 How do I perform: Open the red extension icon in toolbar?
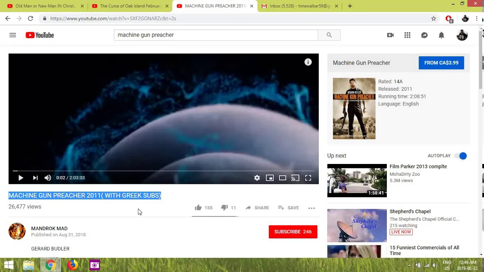[449, 19]
